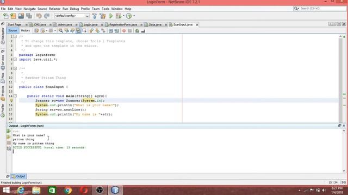This screenshot has width=348, height=195.
Task: Collapse the Javadoc fold at line 8
Action: pos(15,69)
